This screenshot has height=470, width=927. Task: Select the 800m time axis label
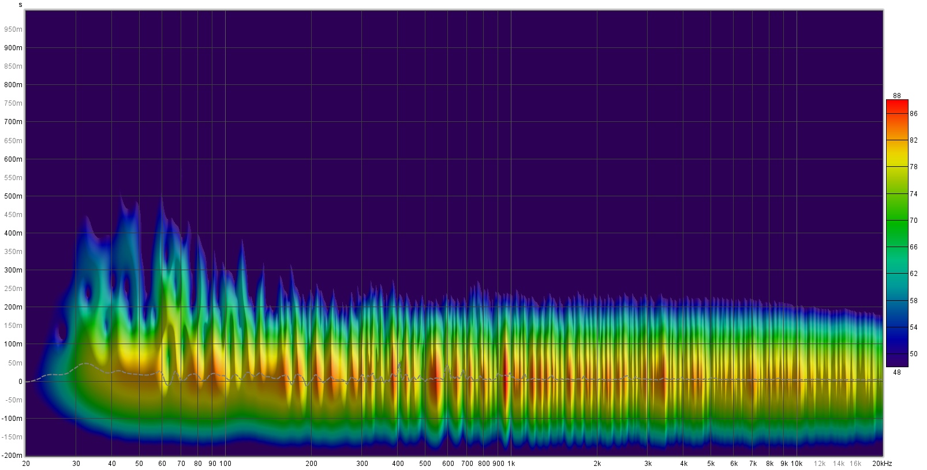tap(13, 85)
